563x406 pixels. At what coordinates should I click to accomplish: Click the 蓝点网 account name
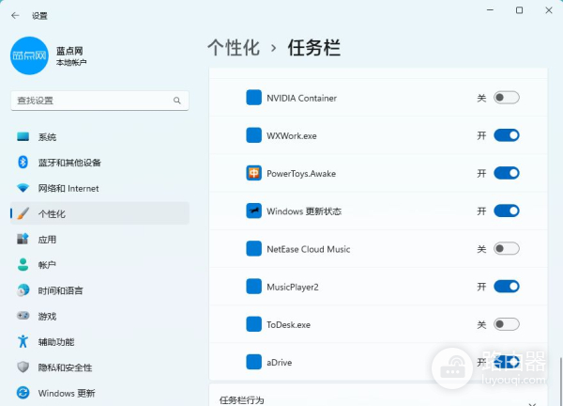[x=69, y=51]
